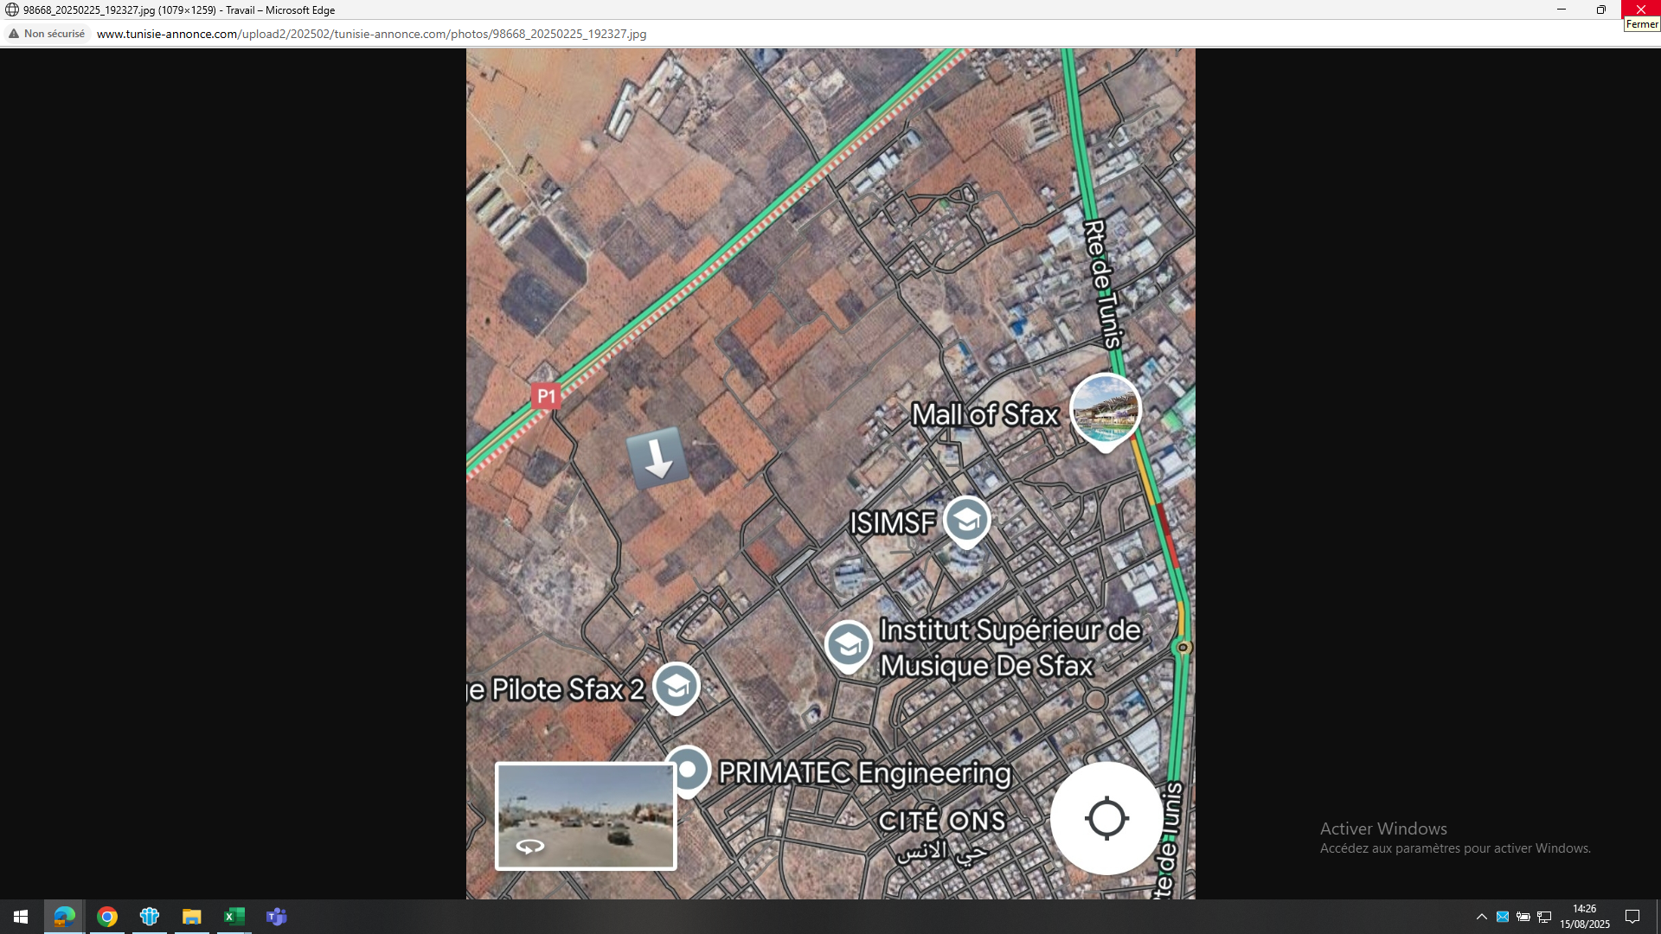This screenshot has width=1661, height=934.
Task: Click the taskbar clock and date
Action: [1584, 917]
